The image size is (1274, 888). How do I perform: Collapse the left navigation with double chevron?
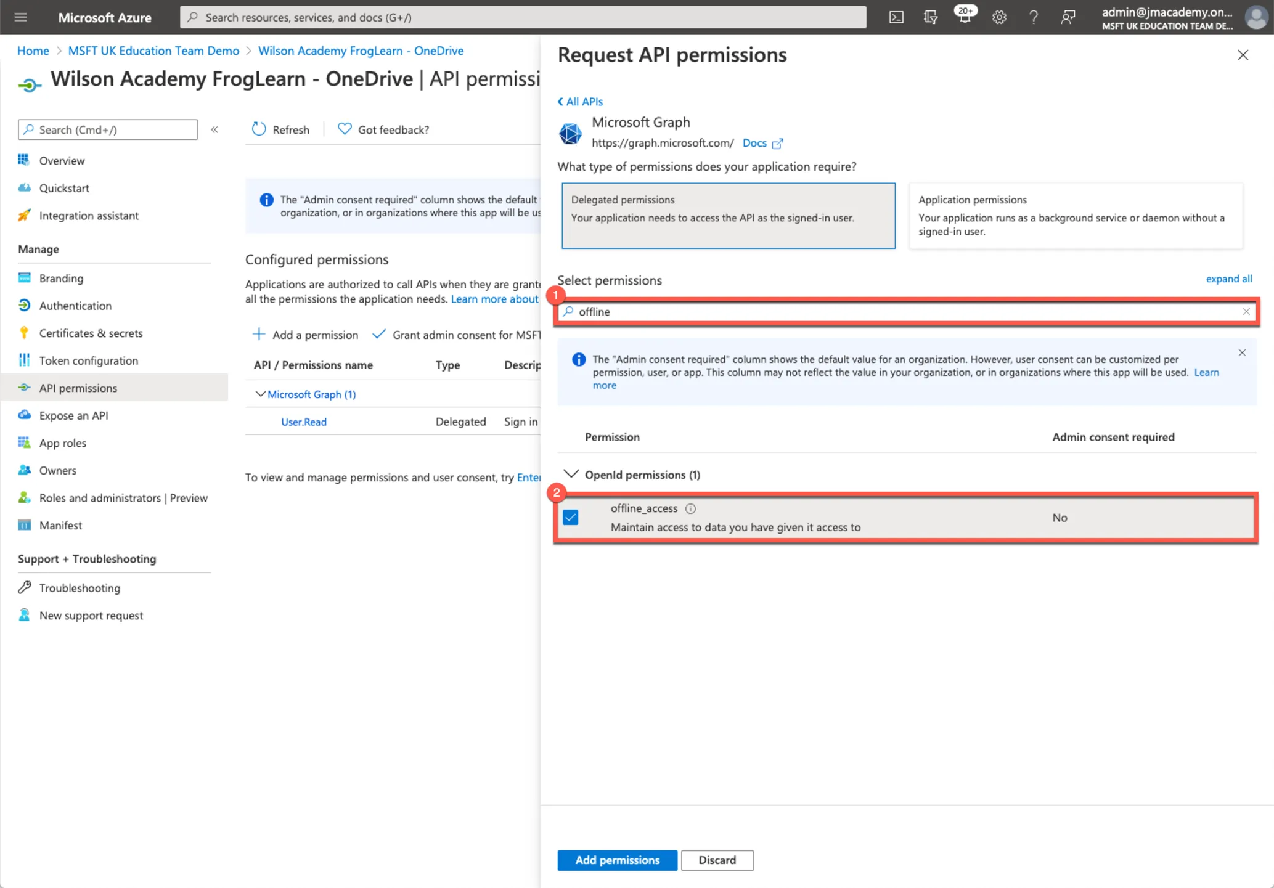click(x=214, y=129)
